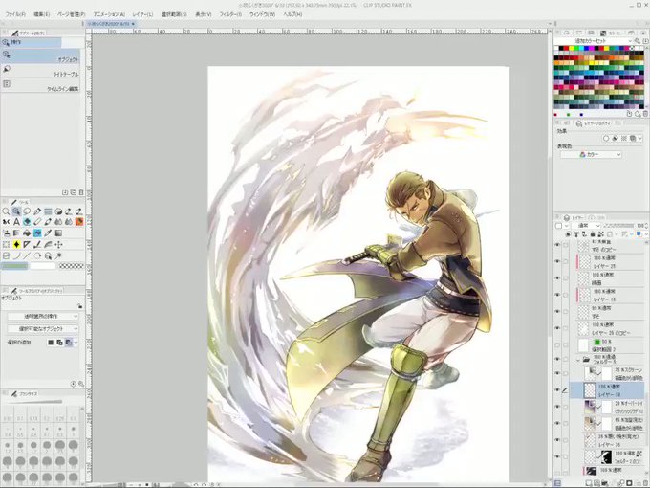Select the レイヤー 33 layer row
Image resolution: width=650 pixels, height=488 pixels.
(x=607, y=390)
